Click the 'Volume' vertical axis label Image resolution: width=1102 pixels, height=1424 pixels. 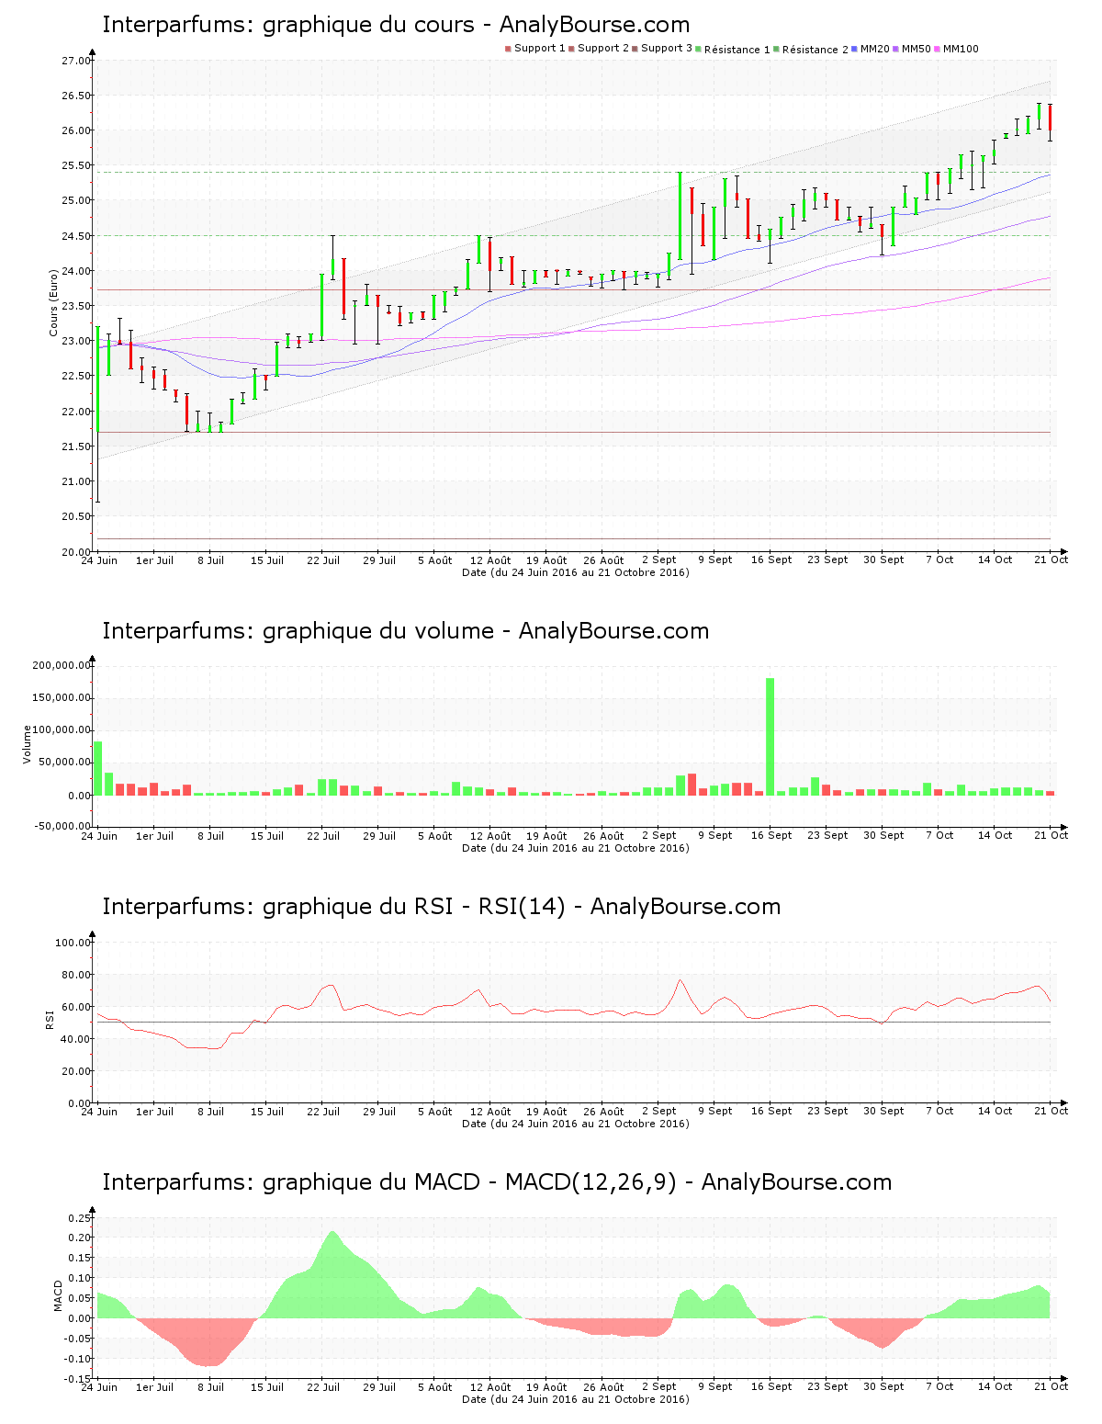(27, 744)
